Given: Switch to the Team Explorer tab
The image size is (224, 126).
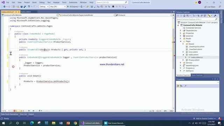Looking at the screenshot, I should [197, 75].
